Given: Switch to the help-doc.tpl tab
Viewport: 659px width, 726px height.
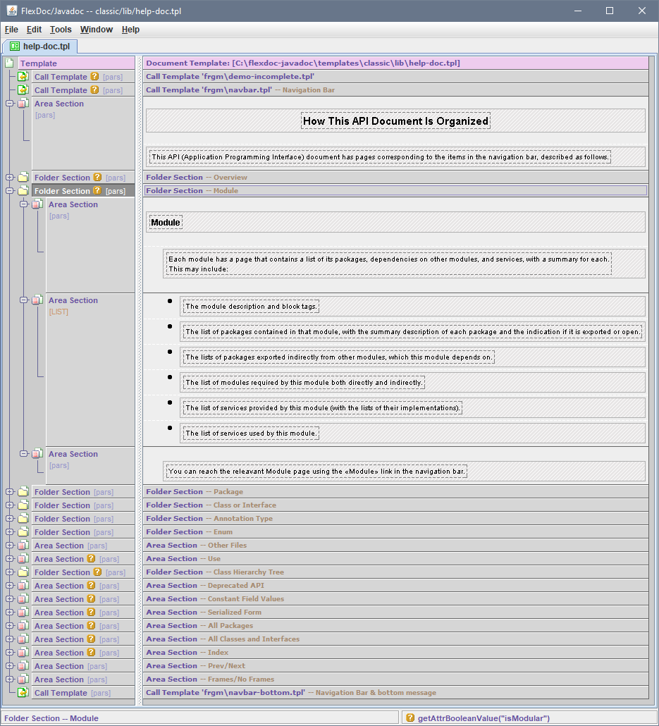Looking at the screenshot, I should click(x=40, y=47).
